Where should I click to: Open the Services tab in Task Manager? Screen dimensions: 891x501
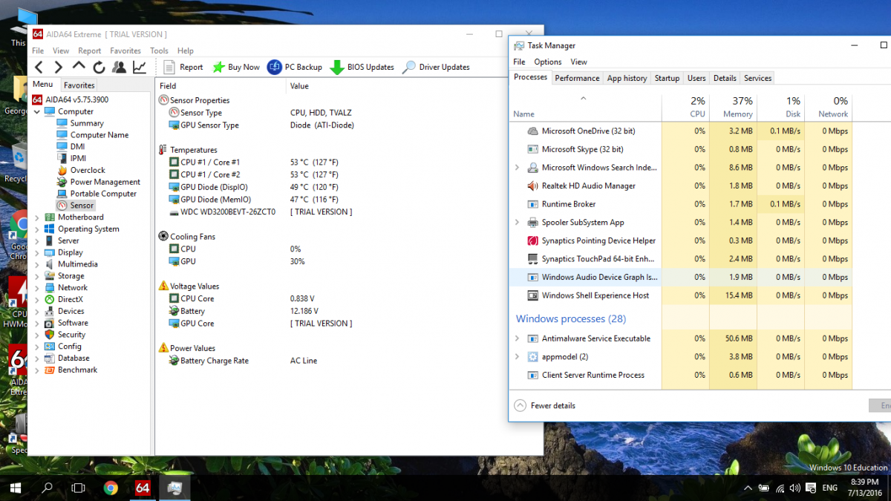click(757, 78)
